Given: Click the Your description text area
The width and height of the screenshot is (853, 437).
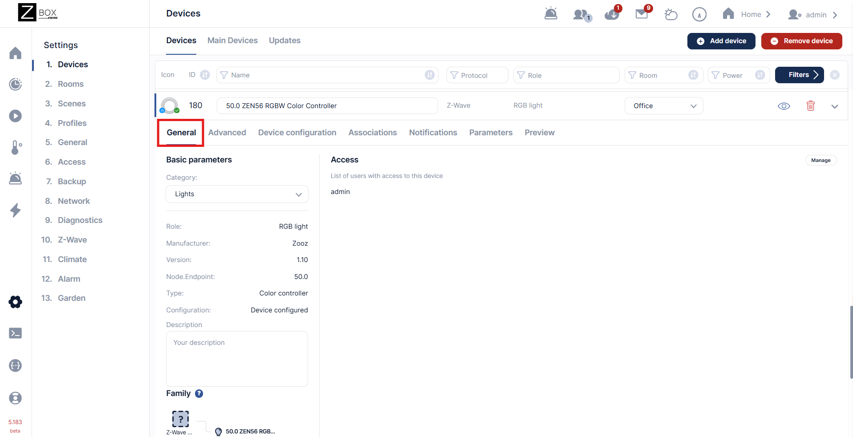Looking at the screenshot, I should click(237, 359).
